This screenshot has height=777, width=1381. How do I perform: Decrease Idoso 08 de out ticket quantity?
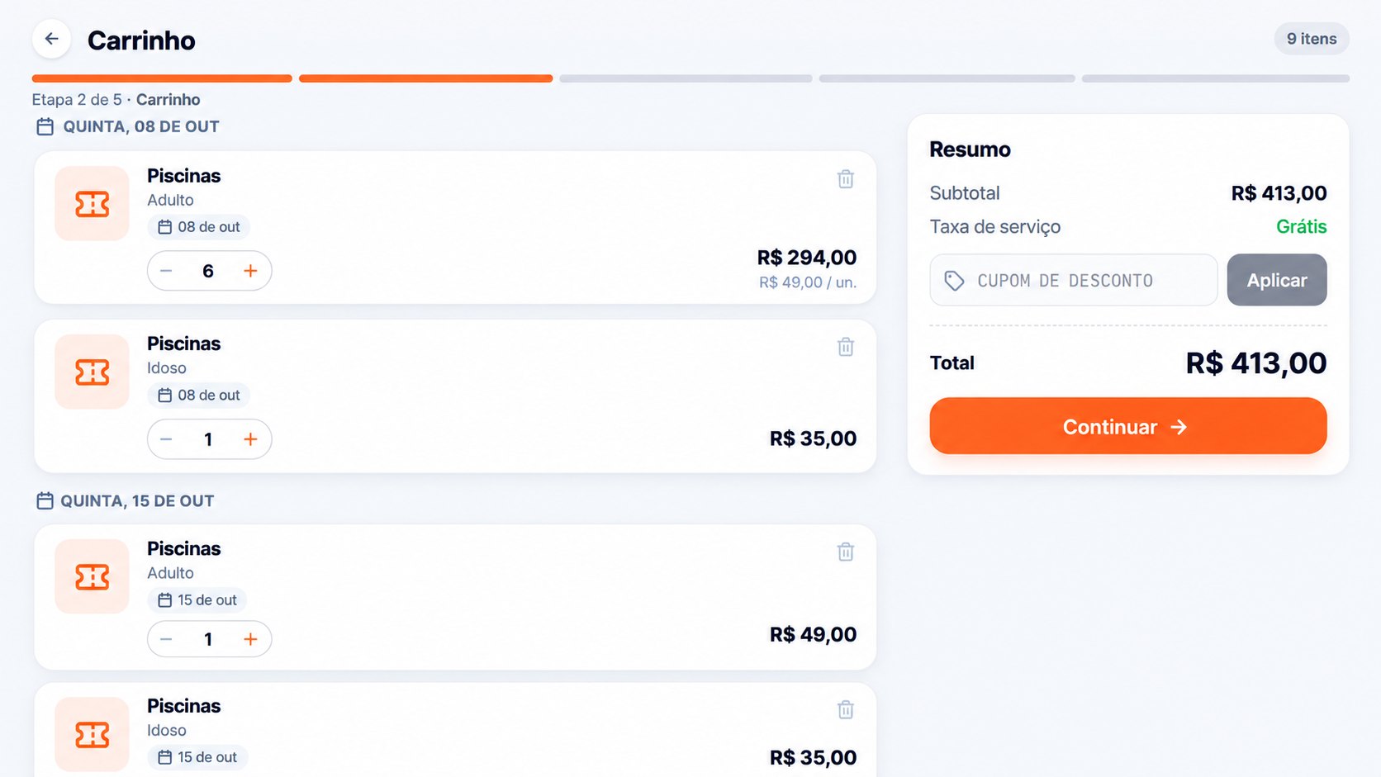(x=166, y=439)
